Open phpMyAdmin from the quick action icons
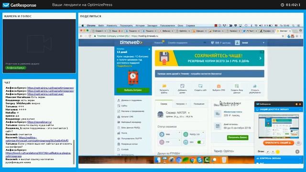The height and width of the screenshot is (172, 306). point(255,86)
